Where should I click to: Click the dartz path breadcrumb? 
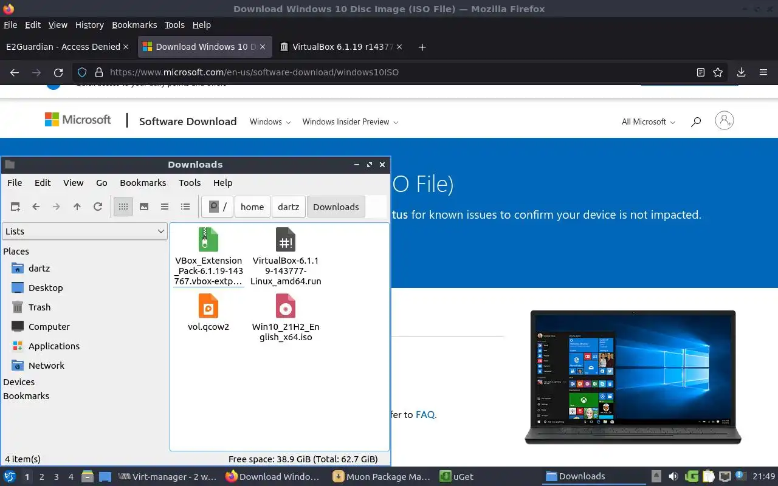pos(288,207)
